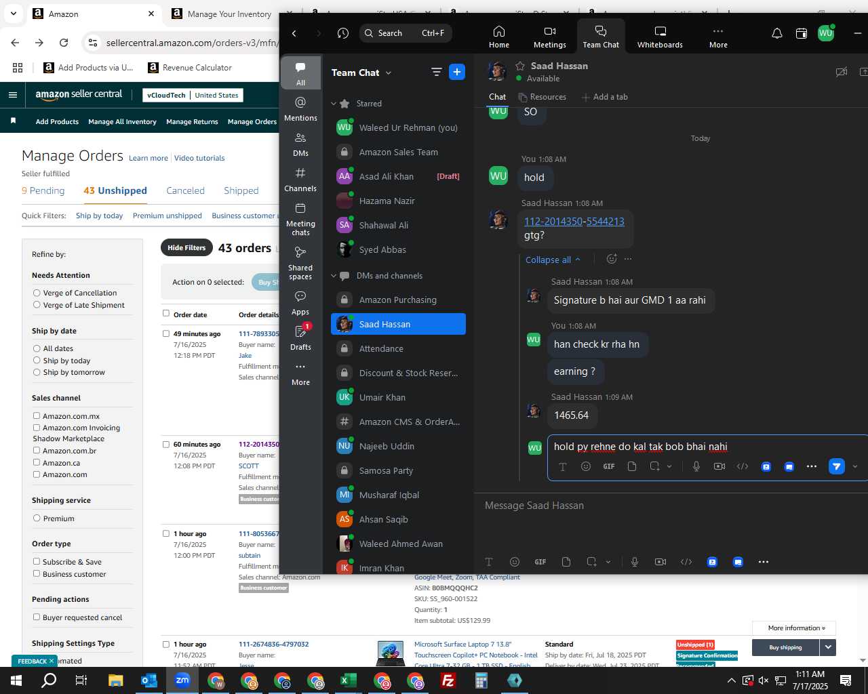Open Apps in Zoom sidebar

(300, 303)
